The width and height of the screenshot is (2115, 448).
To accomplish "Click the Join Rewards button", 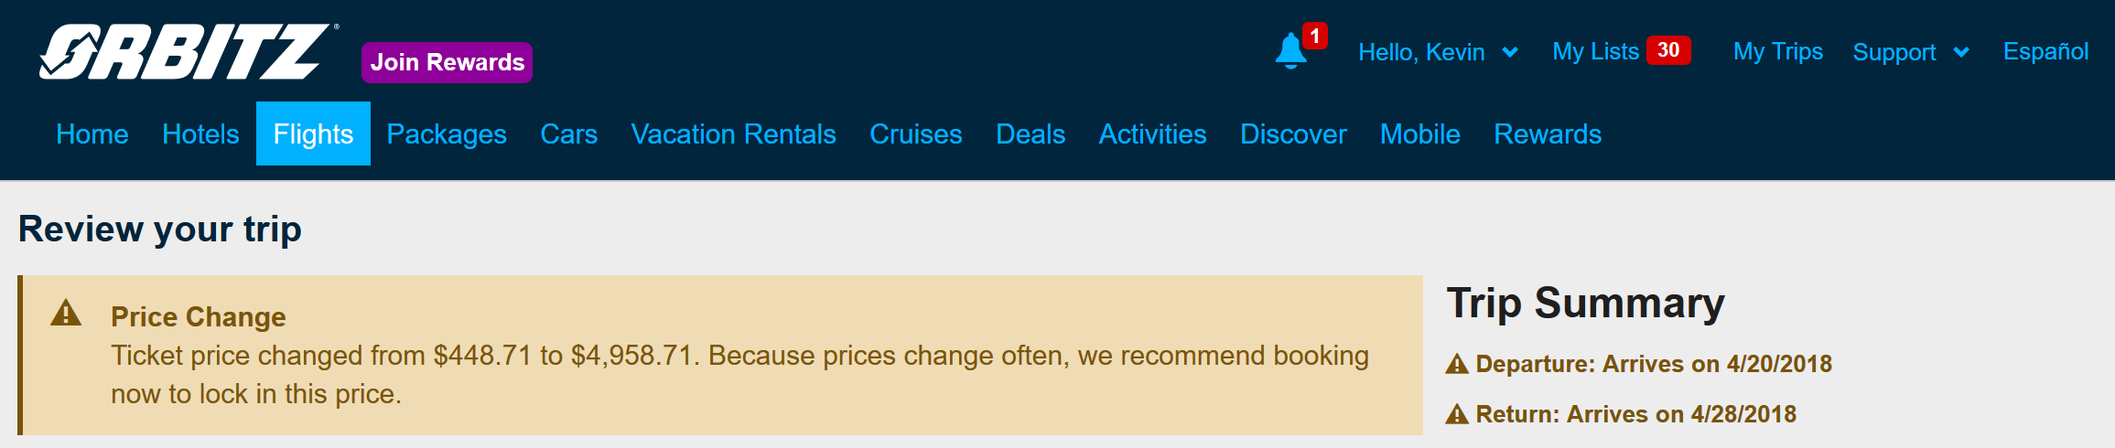I will [447, 62].
